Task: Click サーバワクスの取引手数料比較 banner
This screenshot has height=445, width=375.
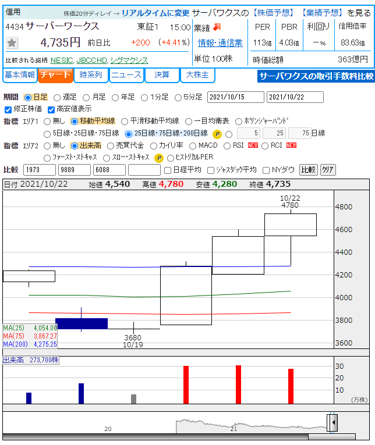Action: pyautogui.click(x=316, y=76)
